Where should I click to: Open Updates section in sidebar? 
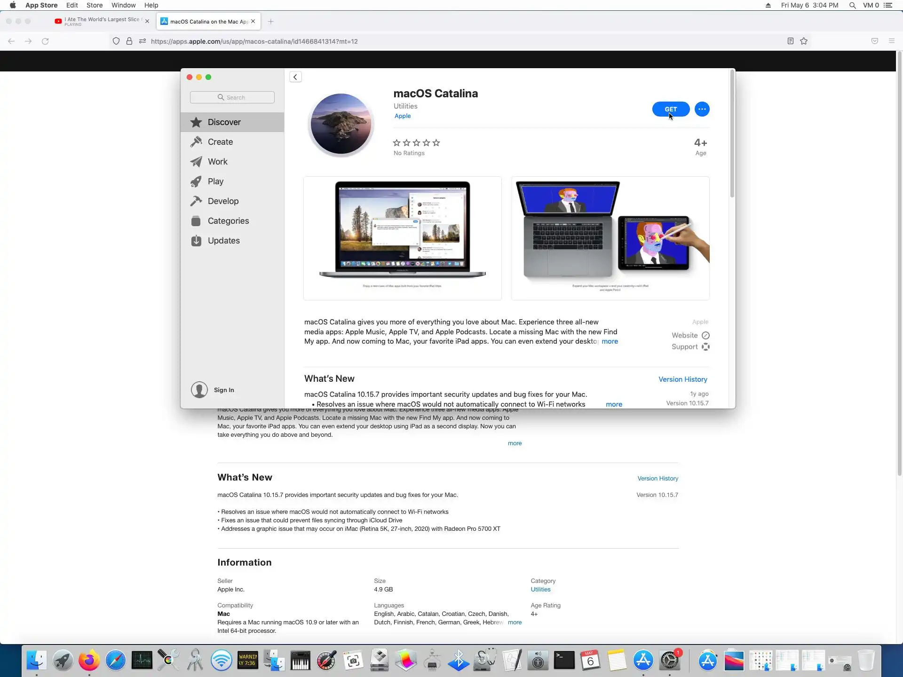tap(223, 241)
